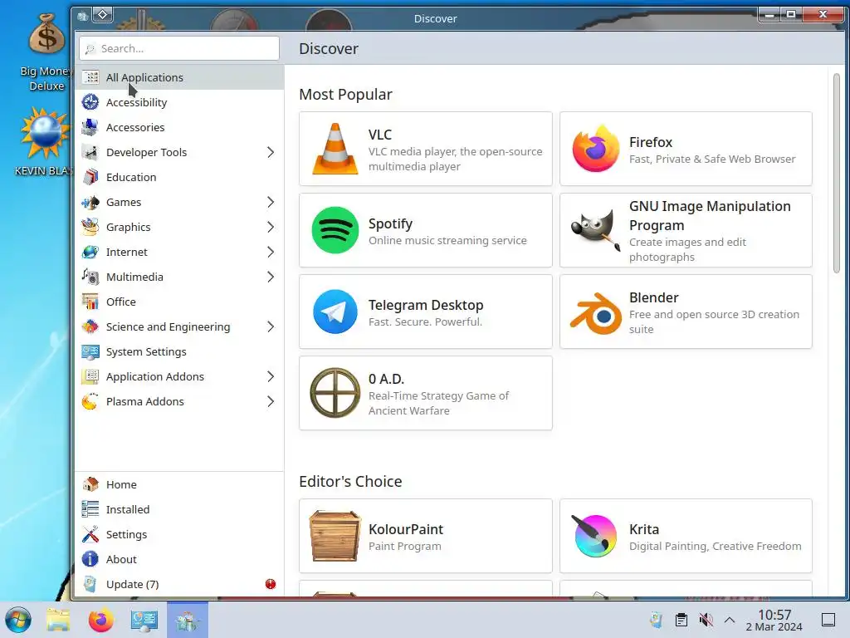This screenshot has height=638, width=850.
Task: Expand the Multimedia subcategories arrow
Action: [271, 277]
